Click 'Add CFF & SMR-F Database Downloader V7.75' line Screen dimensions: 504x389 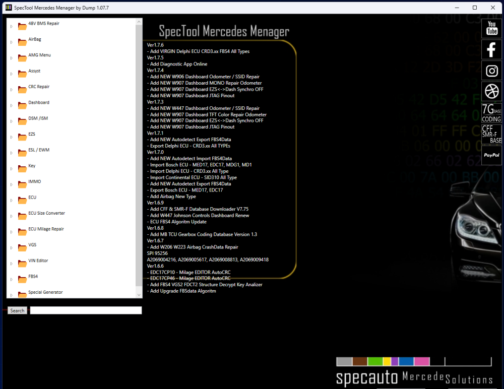[198, 209]
